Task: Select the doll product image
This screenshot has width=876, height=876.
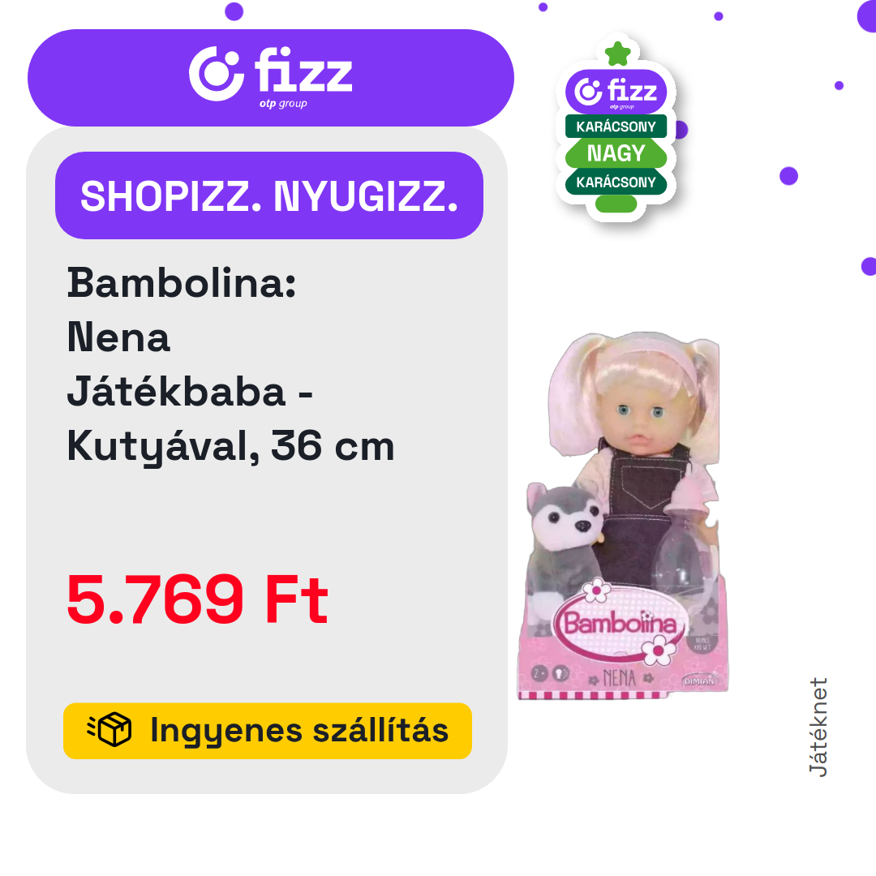Action: tap(623, 515)
